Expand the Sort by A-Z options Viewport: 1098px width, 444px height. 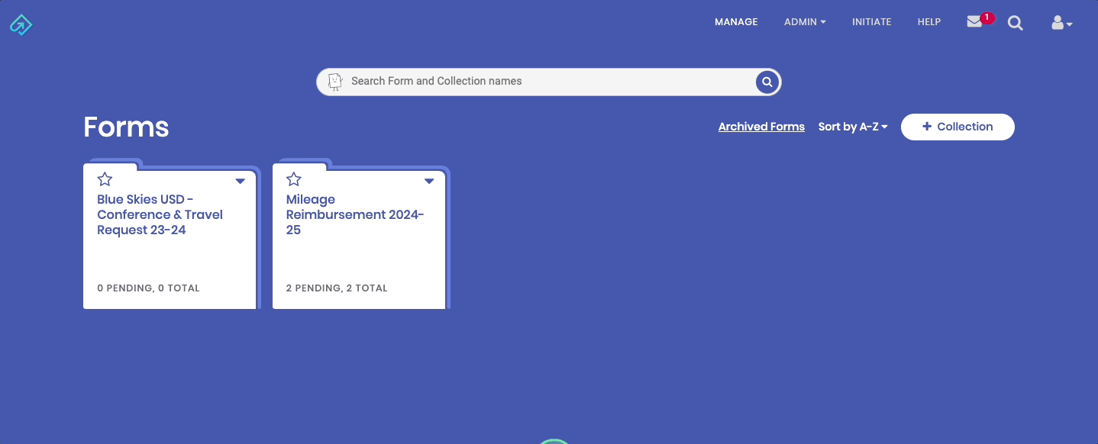(852, 127)
